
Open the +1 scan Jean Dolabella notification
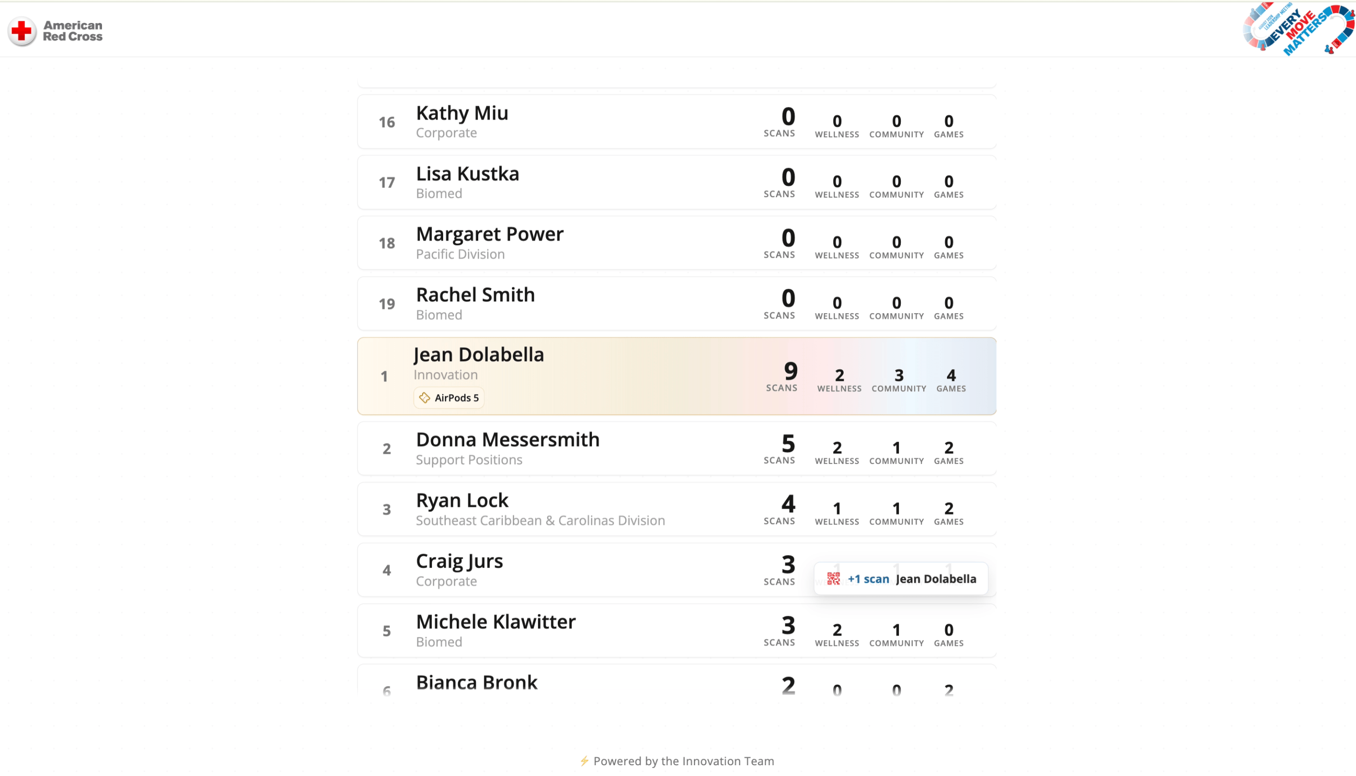901,579
